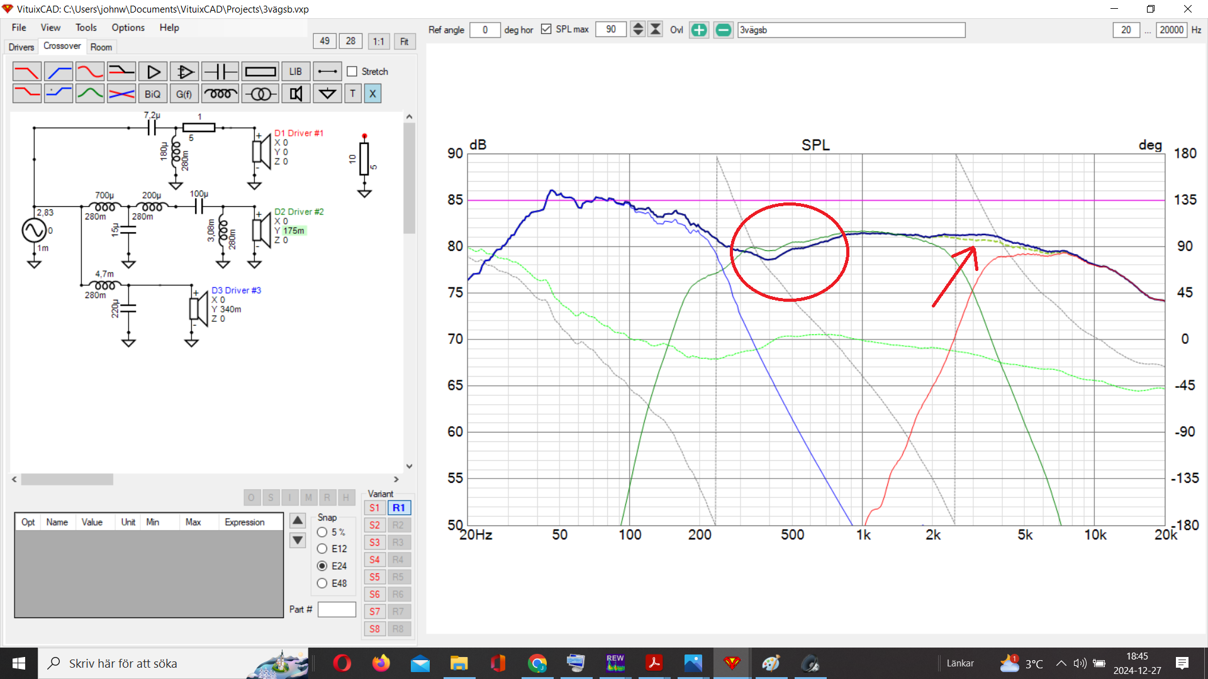
Task: Click schematic scrollbar down arrow
Action: pos(410,466)
